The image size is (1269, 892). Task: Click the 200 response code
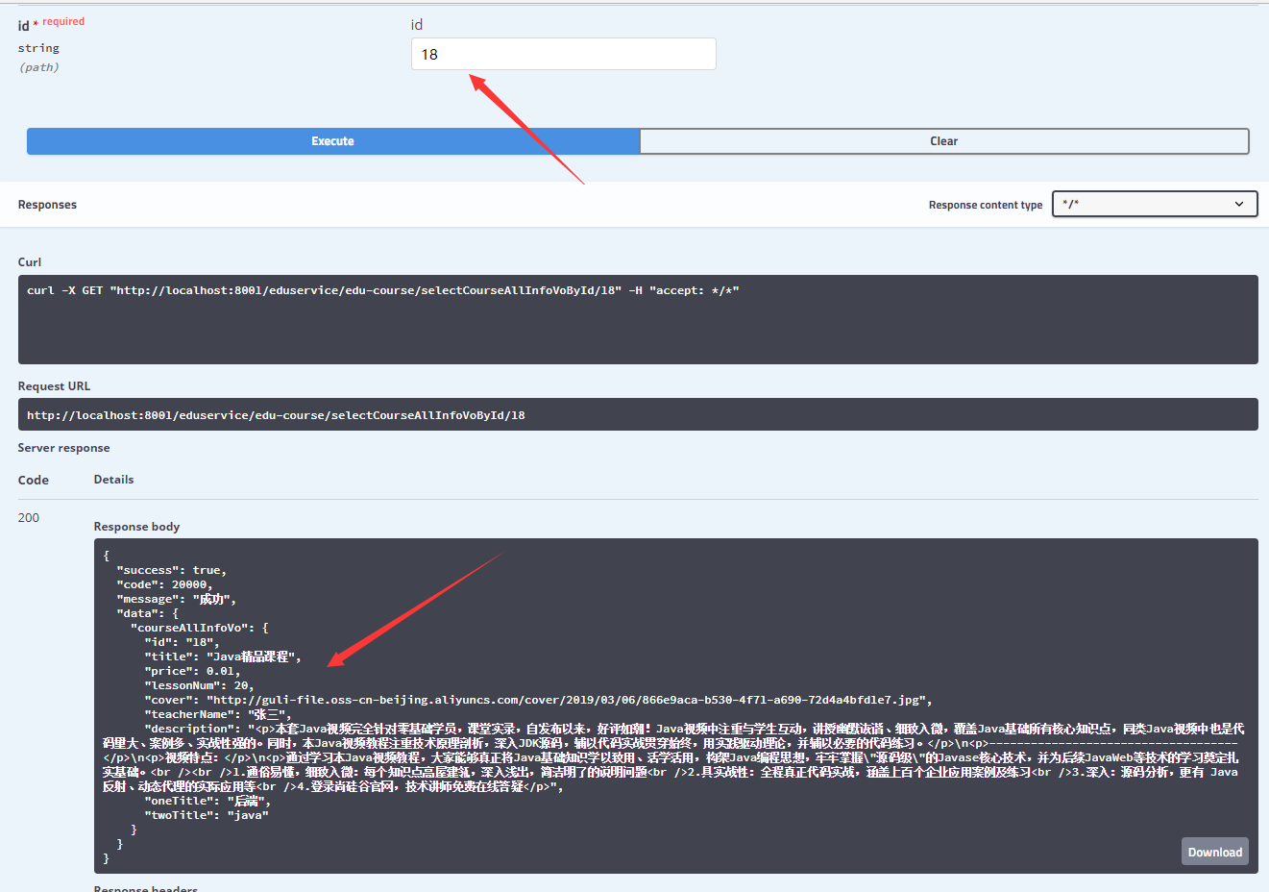click(x=29, y=517)
